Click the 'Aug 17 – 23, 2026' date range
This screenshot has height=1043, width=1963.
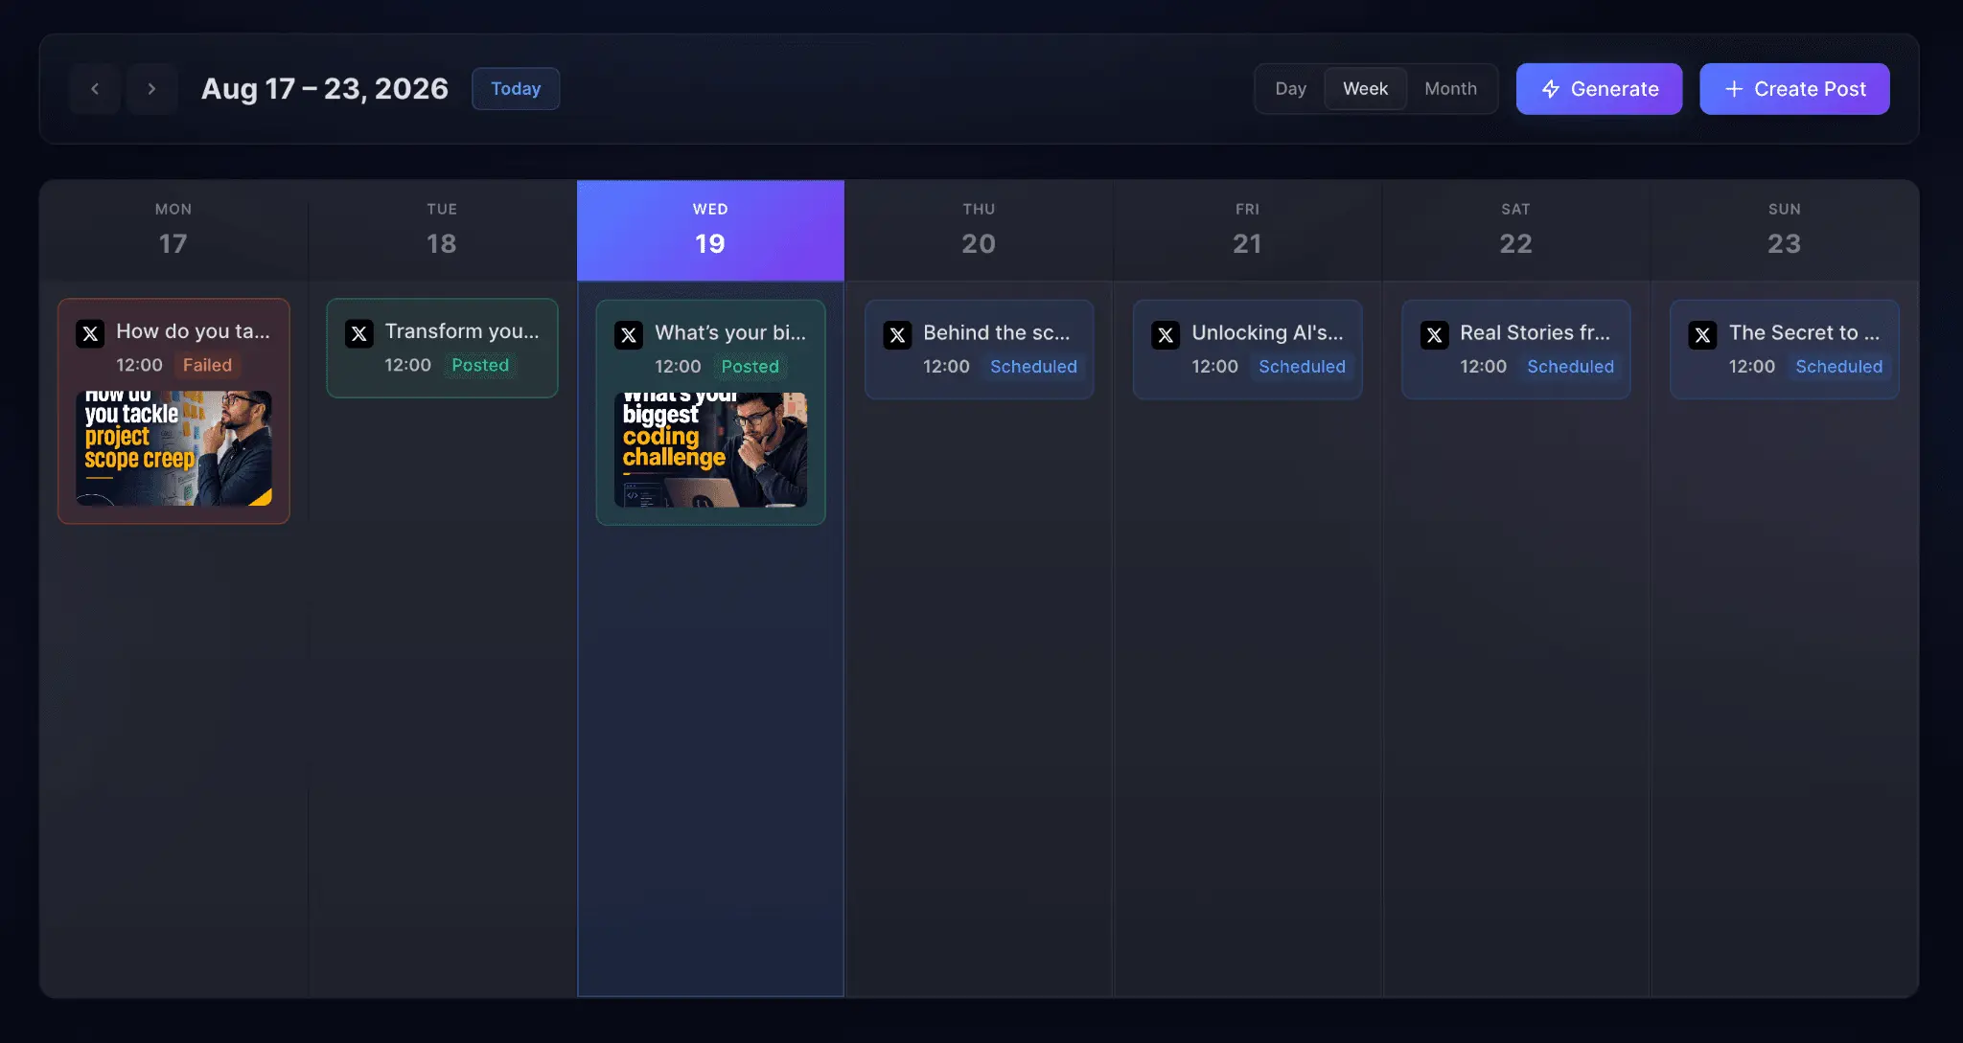325,89
